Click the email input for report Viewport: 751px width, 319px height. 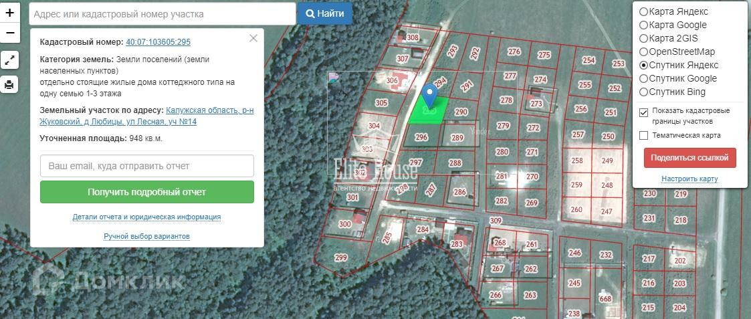point(147,167)
